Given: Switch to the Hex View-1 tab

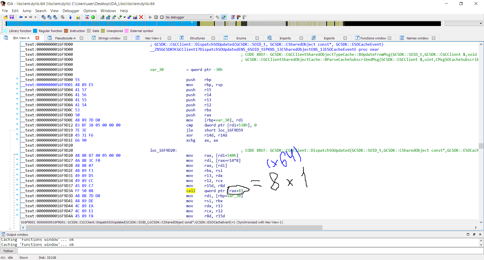Looking at the screenshot, I should [153, 38].
